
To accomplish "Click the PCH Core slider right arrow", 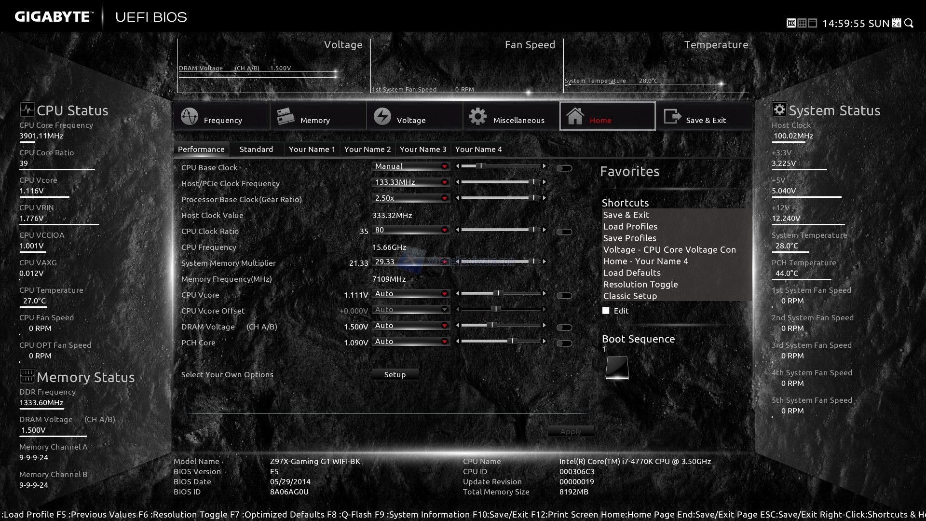I will point(544,341).
